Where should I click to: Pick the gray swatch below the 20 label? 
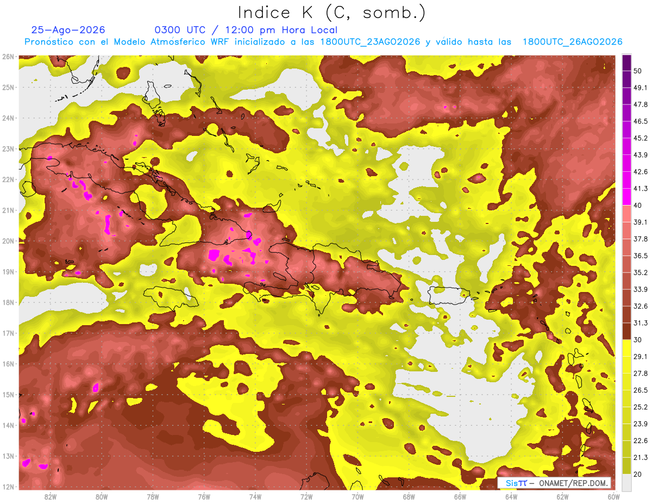coord(626,482)
